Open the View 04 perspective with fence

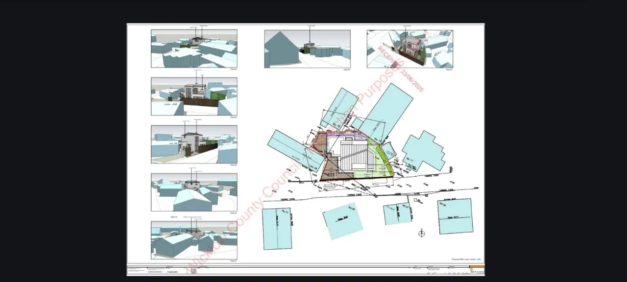pos(194,96)
